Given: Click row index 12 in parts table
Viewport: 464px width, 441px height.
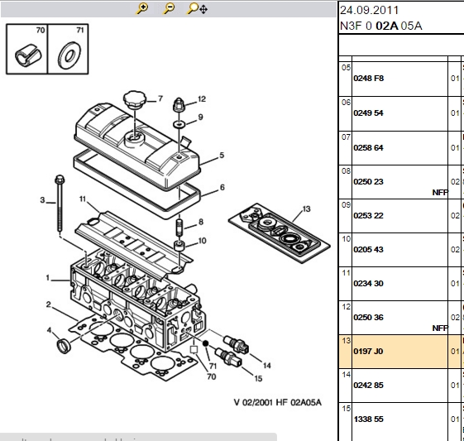Looking at the screenshot, I should (346, 307).
